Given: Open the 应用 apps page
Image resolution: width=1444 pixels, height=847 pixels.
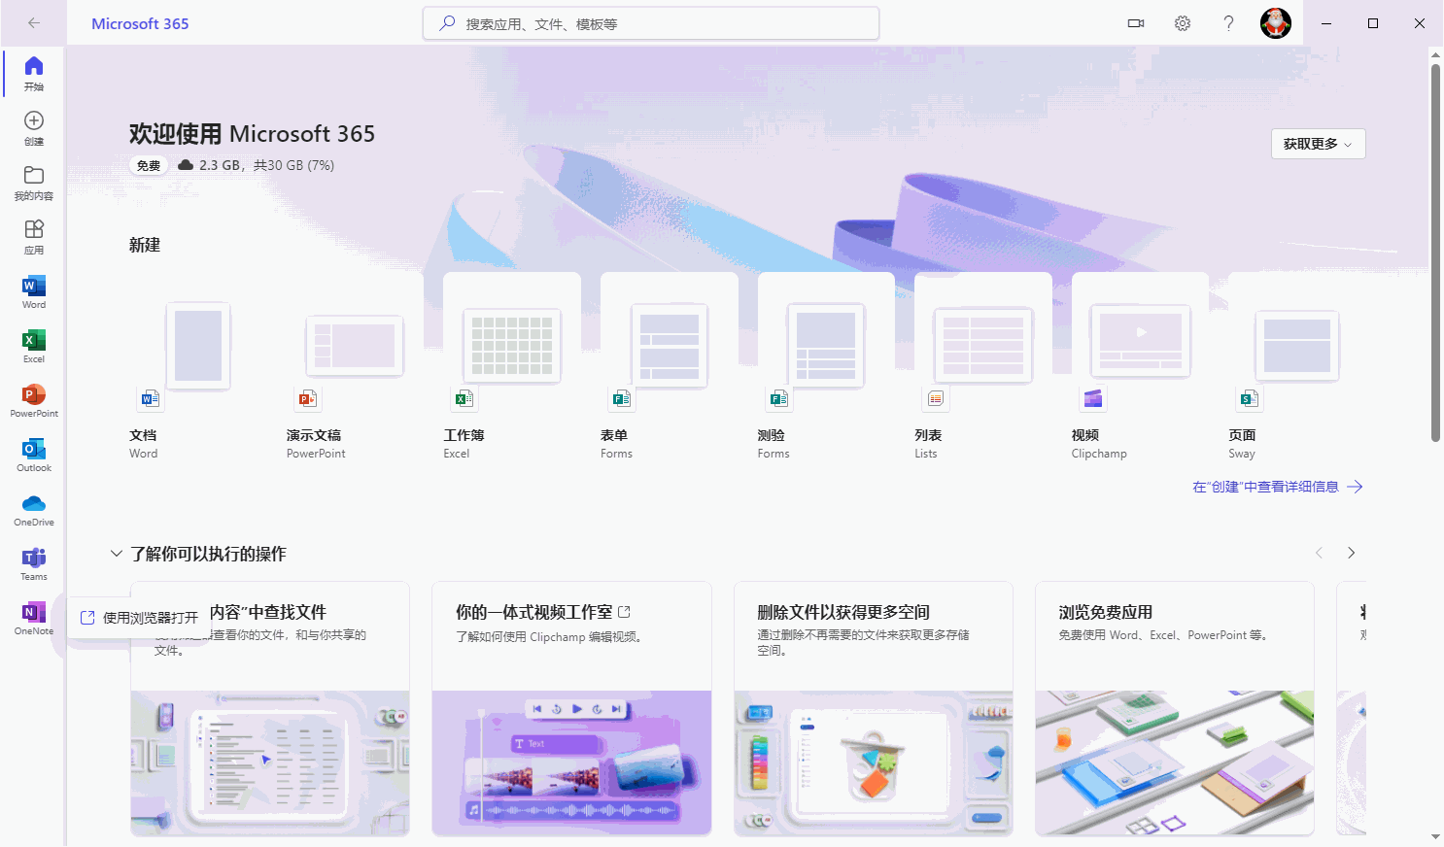Looking at the screenshot, I should (34, 237).
